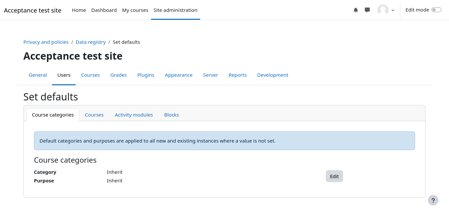Toggle the Edit mode switch
449x216 pixels.
(436, 10)
